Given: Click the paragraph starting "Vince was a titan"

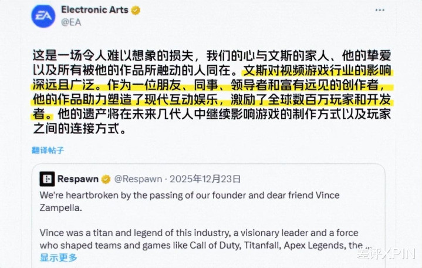Looking at the screenshot, I should click(198, 233).
